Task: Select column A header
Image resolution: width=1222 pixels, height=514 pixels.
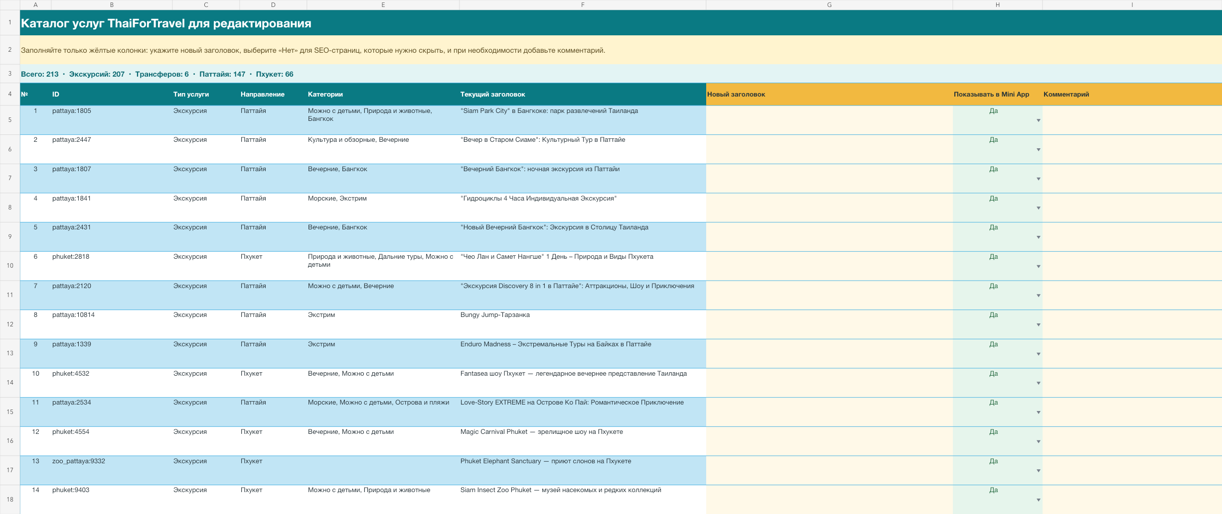Action: 35,5
